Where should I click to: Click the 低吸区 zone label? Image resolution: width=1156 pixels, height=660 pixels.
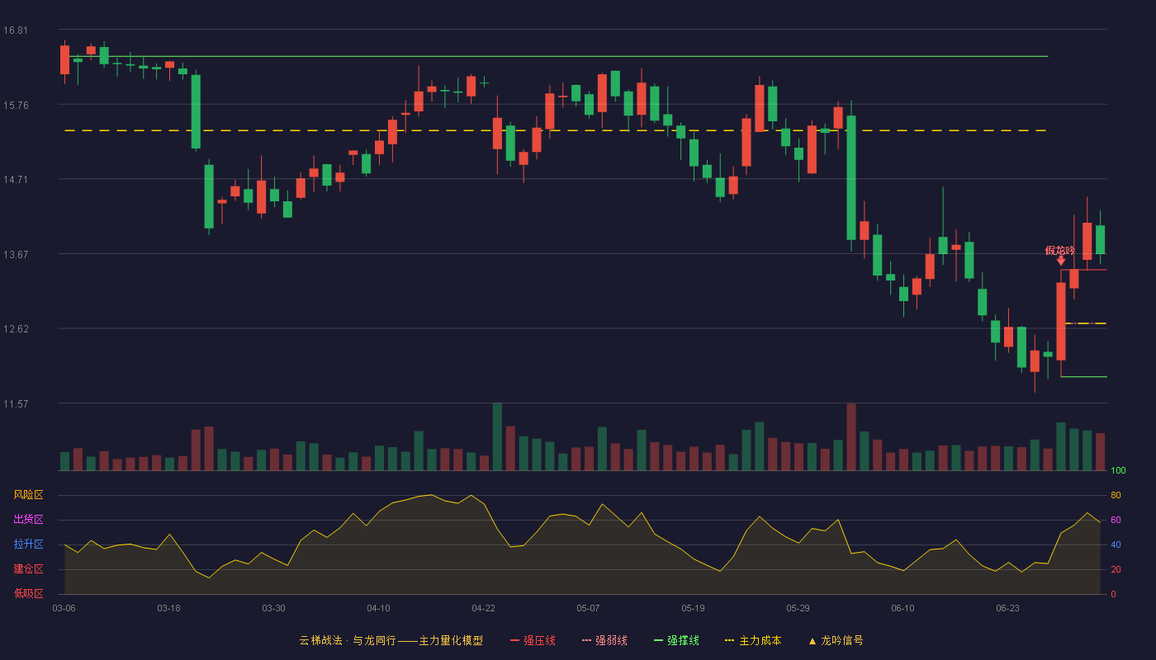[28, 593]
